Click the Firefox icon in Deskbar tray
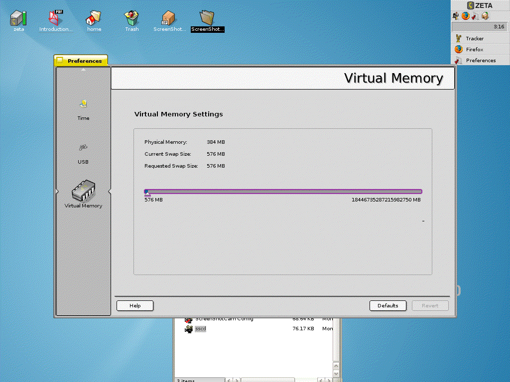Screen dimensions: 510x382 [x=466, y=15]
